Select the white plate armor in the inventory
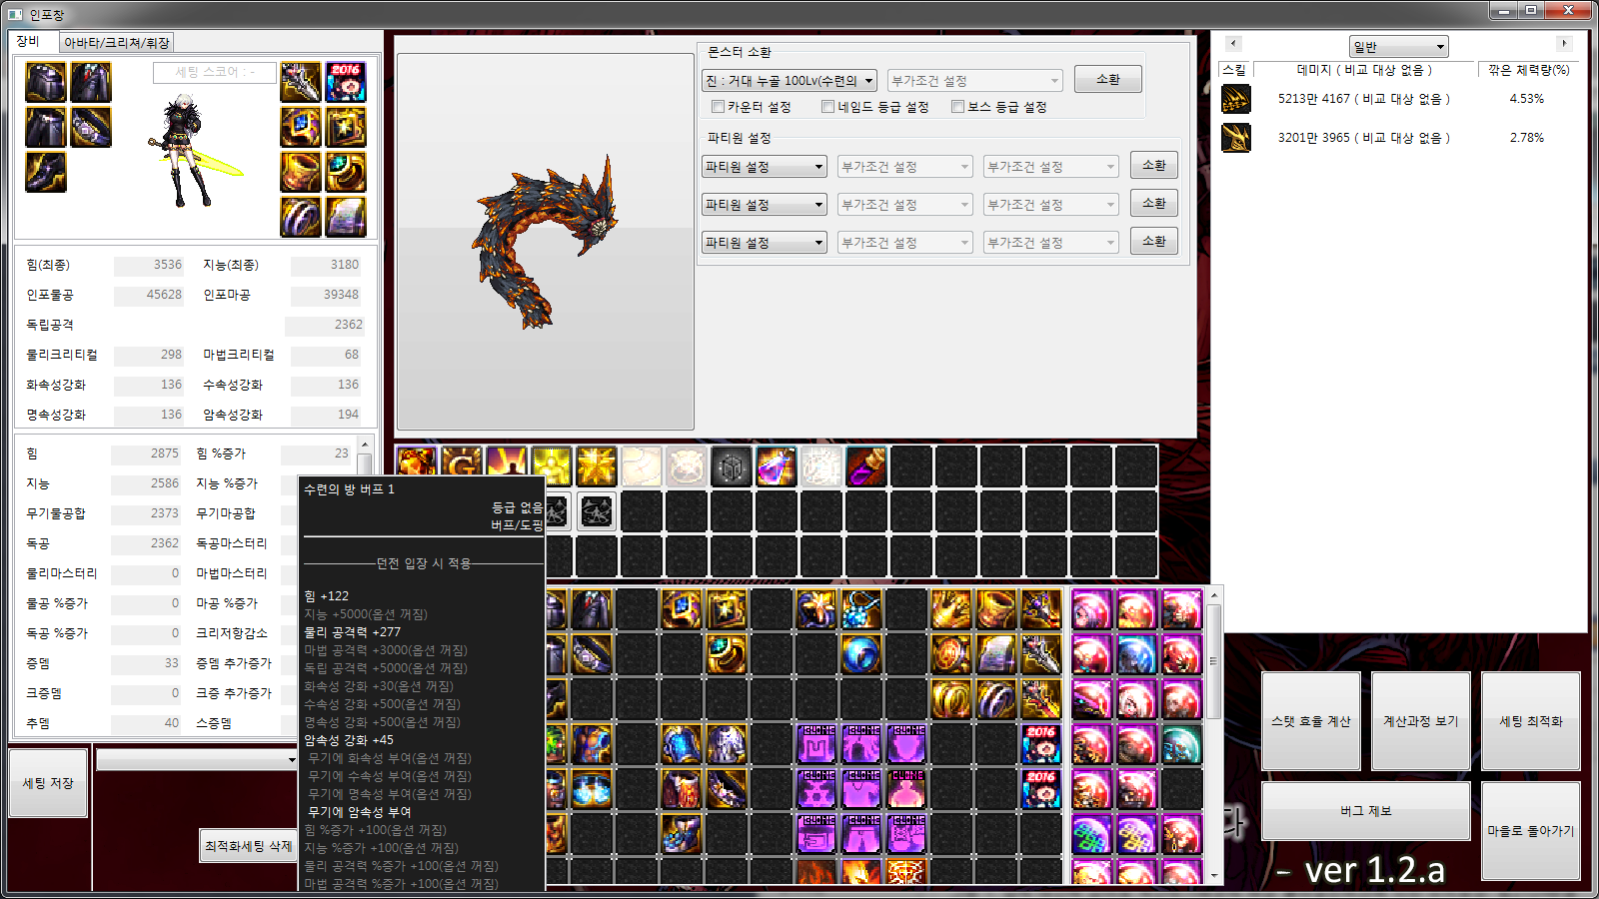Viewport: 1599px width, 899px height. click(727, 744)
